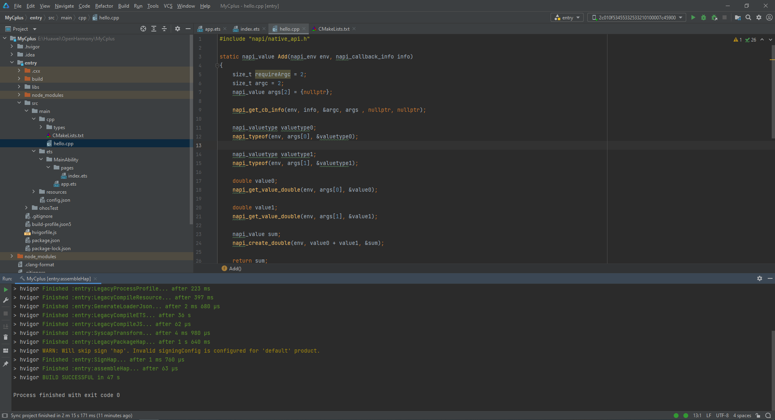Expand the build folder
775x420 pixels.
(19, 79)
